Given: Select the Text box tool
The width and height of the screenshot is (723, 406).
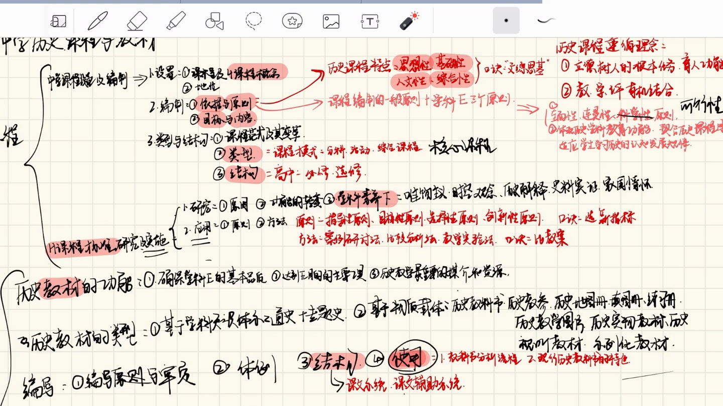Looking at the screenshot, I should click(370, 21).
